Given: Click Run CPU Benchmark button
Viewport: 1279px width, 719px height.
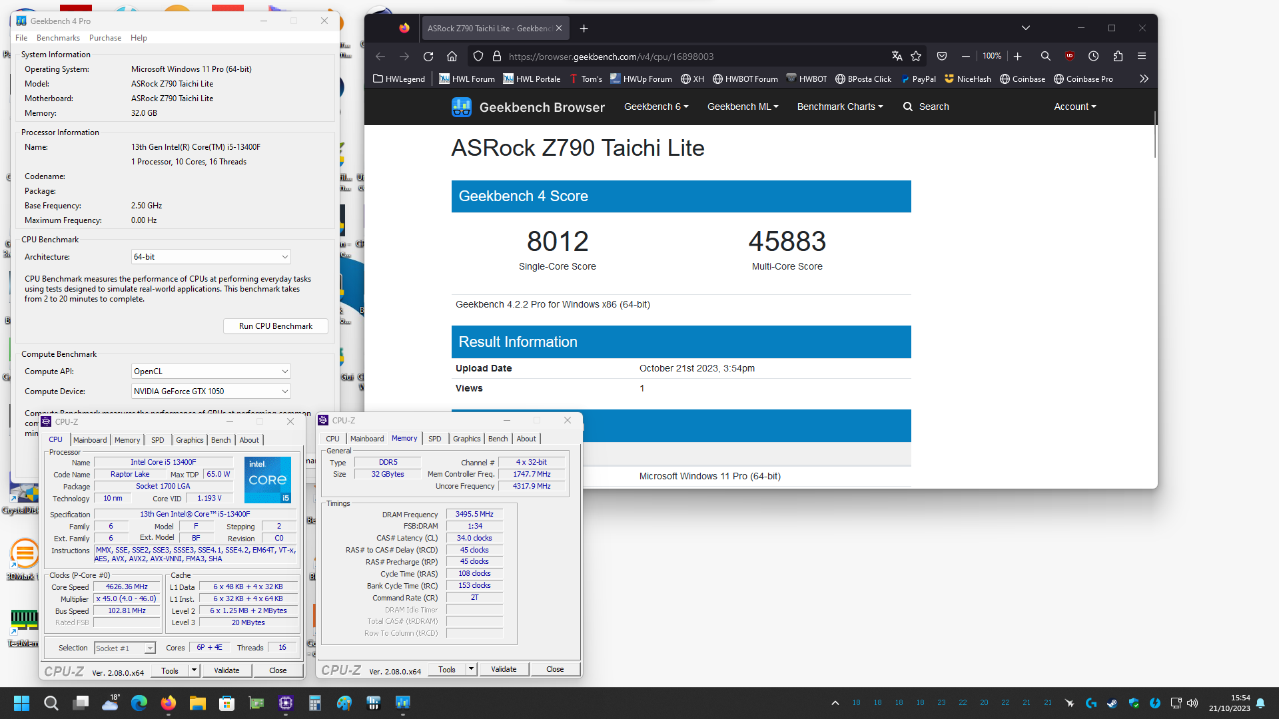Looking at the screenshot, I should [276, 326].
